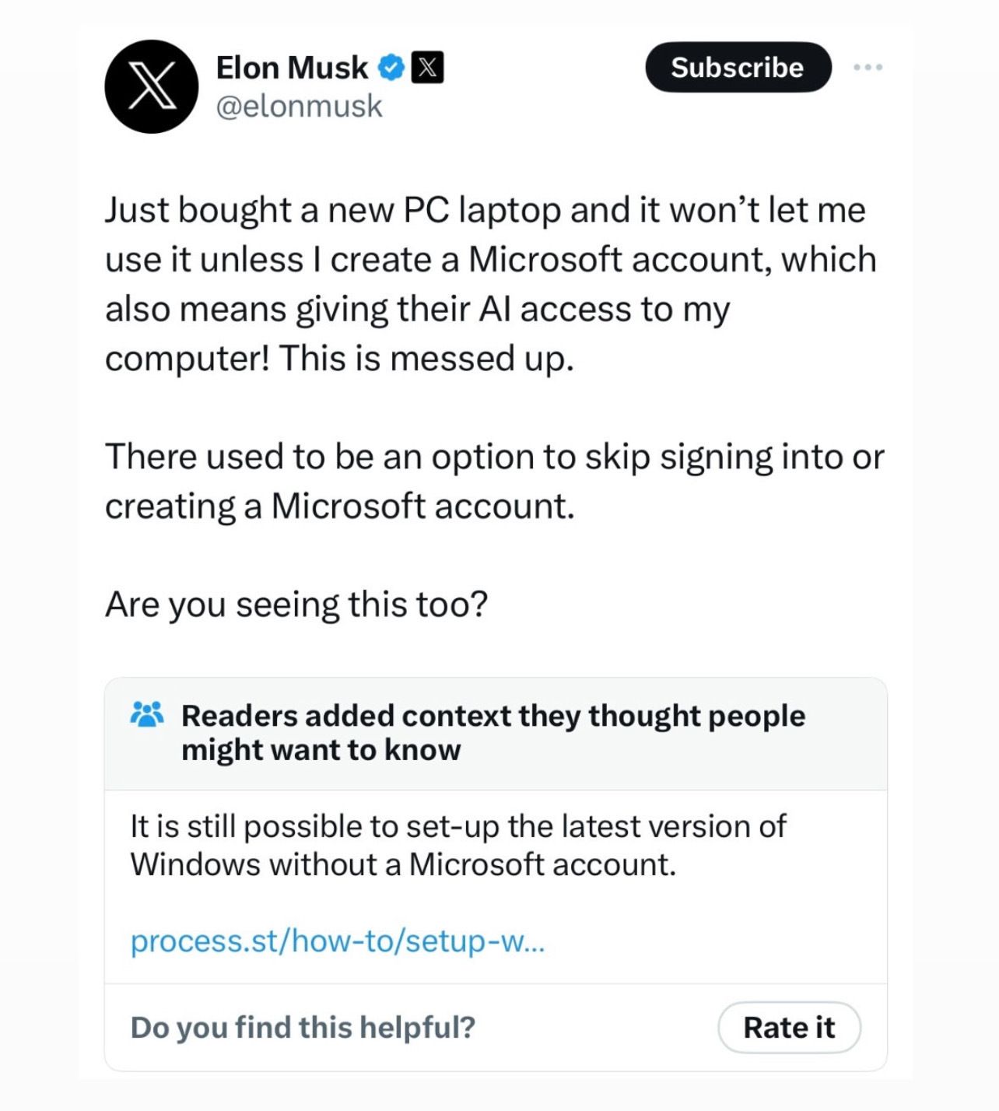Click the 'also means giving their AI access' line
Screen dimensions: 999x1111
[x=417, y=310]
